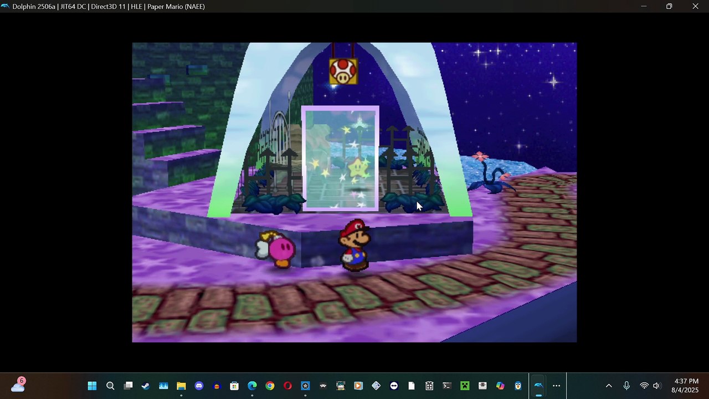
Task: Click Mario character in the game
Action: coord(354,245)
